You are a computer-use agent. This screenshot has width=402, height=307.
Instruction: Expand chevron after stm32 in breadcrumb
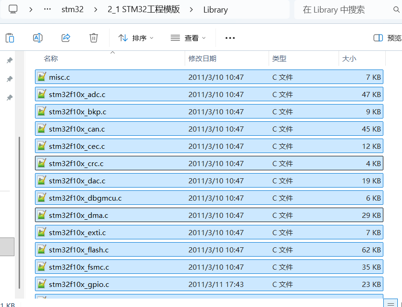(x=96, y=10)
